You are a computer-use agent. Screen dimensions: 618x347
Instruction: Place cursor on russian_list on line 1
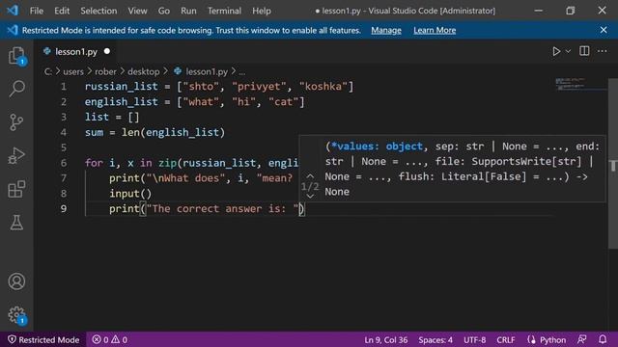pos(121,87)
